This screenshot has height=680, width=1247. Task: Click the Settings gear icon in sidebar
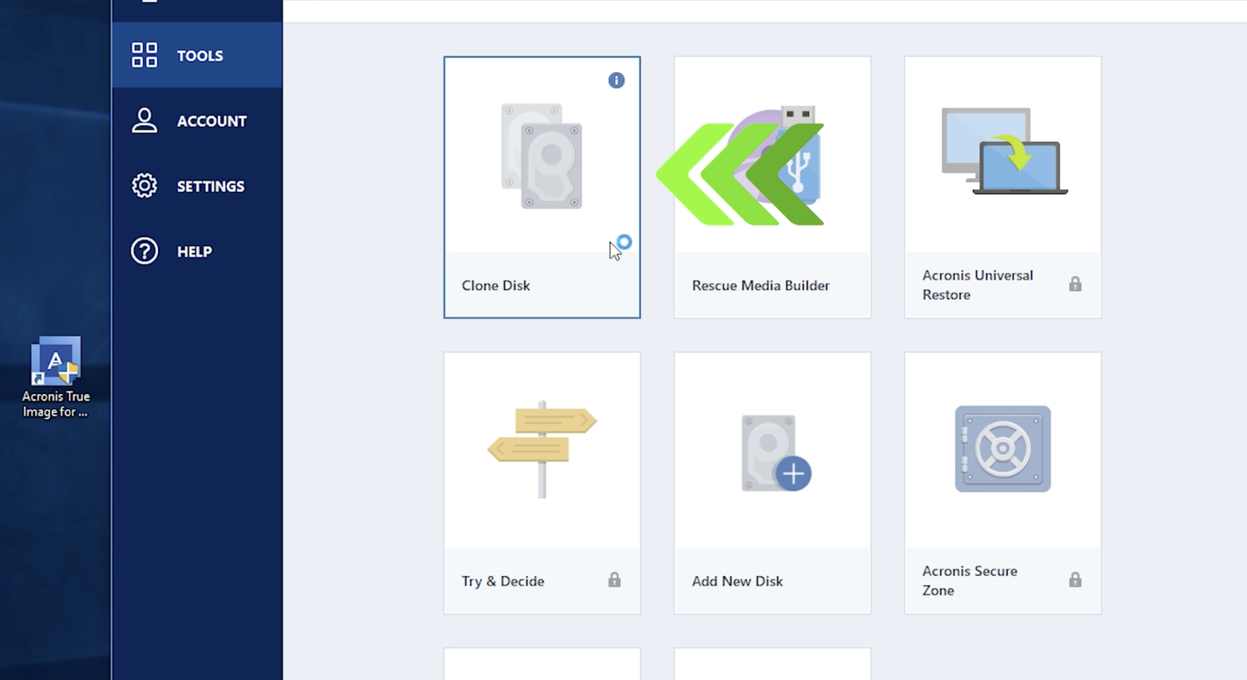[x=145, y=185]
